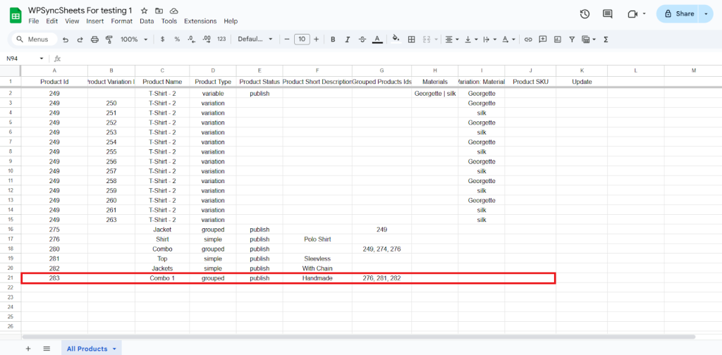Star the WPSyncSheets document

point(144,11)
